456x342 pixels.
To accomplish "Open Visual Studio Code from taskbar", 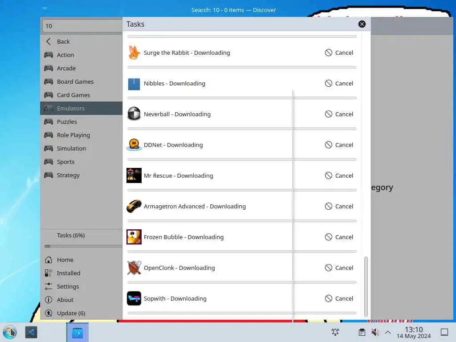I will coord(31,332).
